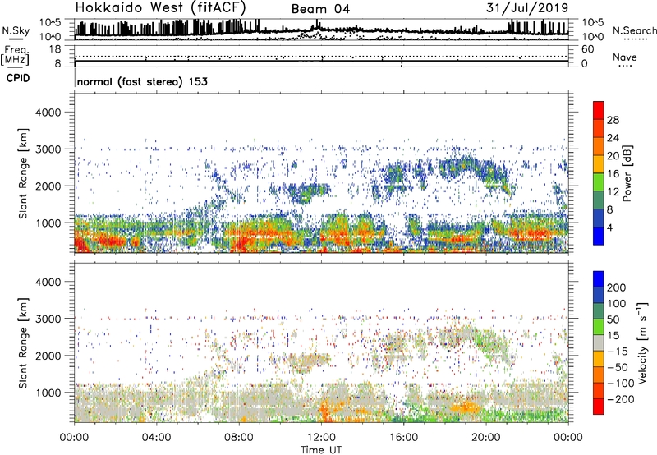
Task: Click the '-15' label on Velocity colorbar
Action: [618, 351]
